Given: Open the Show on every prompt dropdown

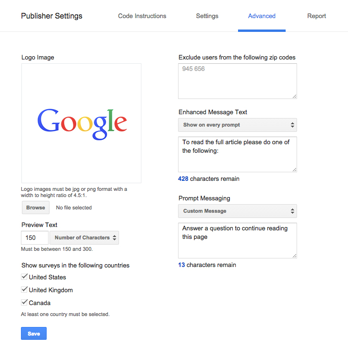Looking at the screenshot, I should (238, 125).
